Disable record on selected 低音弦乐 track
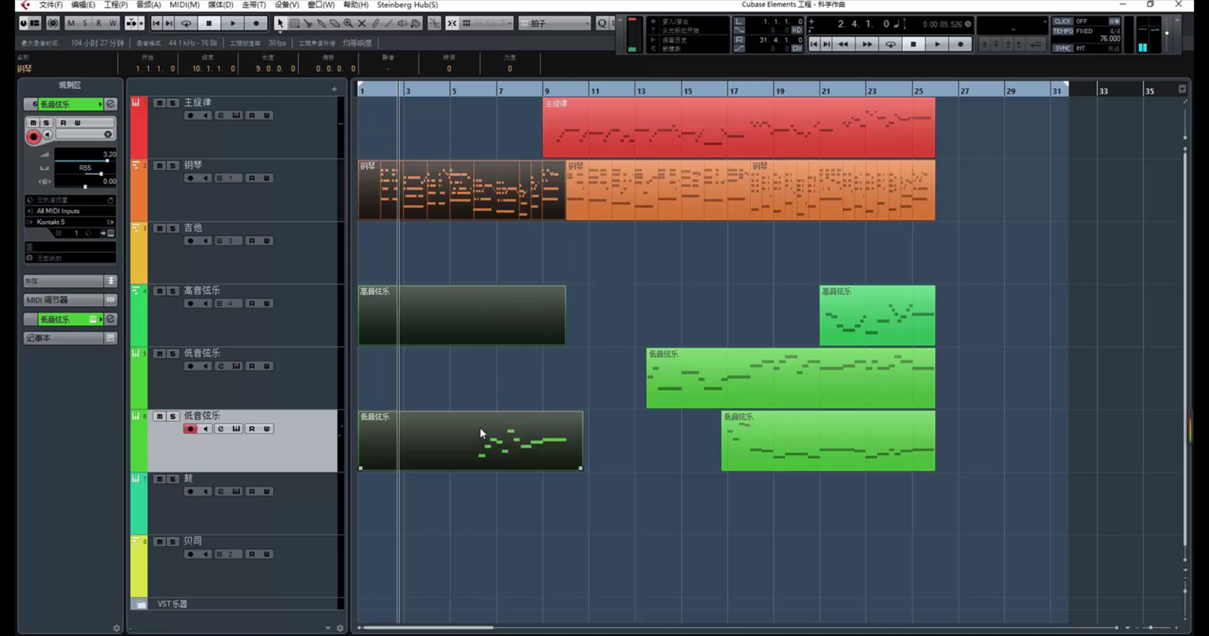 click(190, 429)
